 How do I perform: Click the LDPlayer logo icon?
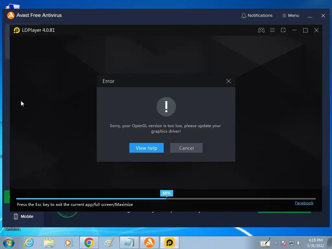[17, 30]
